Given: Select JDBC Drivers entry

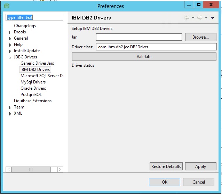Looking at the screenshot, I should [x=25, y=57].
